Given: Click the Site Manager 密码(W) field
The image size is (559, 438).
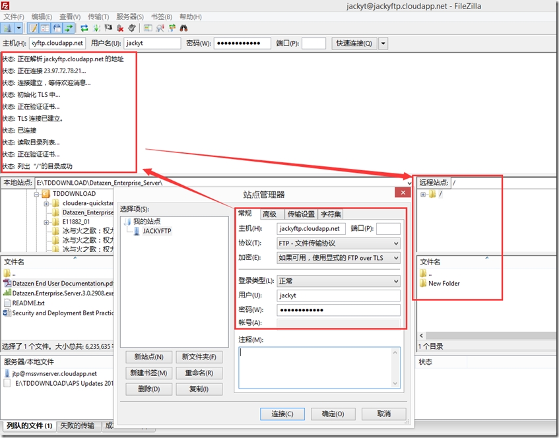Looking at the screenshot, I should click(339, 310).
